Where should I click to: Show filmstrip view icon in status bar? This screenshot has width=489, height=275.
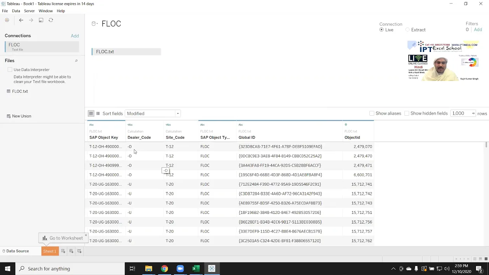coord(480,259)
